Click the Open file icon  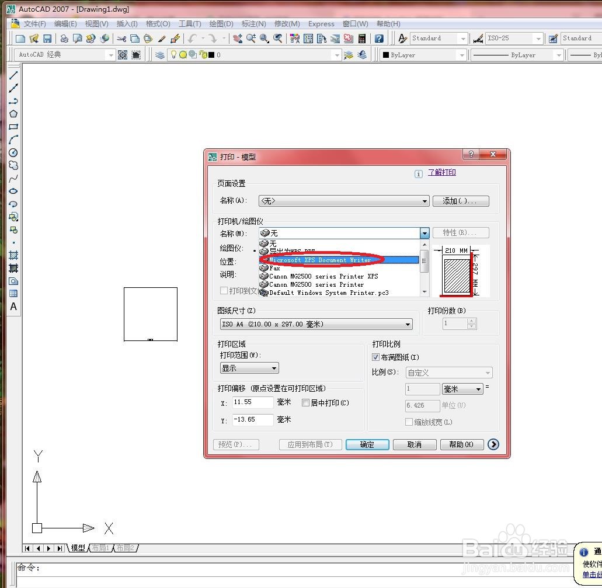click(34, 39)
